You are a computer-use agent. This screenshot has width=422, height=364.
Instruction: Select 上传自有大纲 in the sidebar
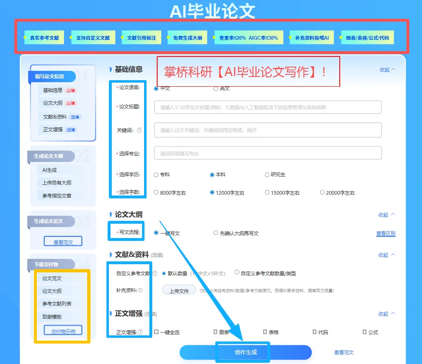click(x=57, y=183)
